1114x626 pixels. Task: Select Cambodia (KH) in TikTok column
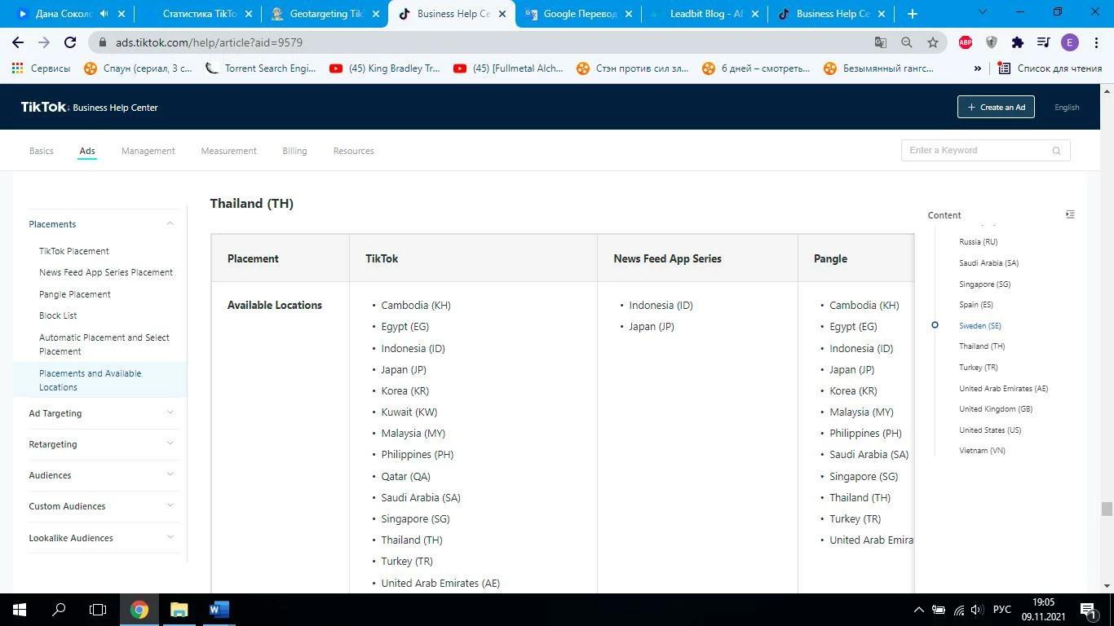click(416, 305)
